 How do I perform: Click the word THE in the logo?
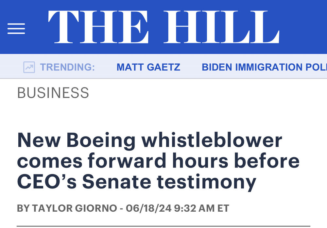[x=98, y=27]
